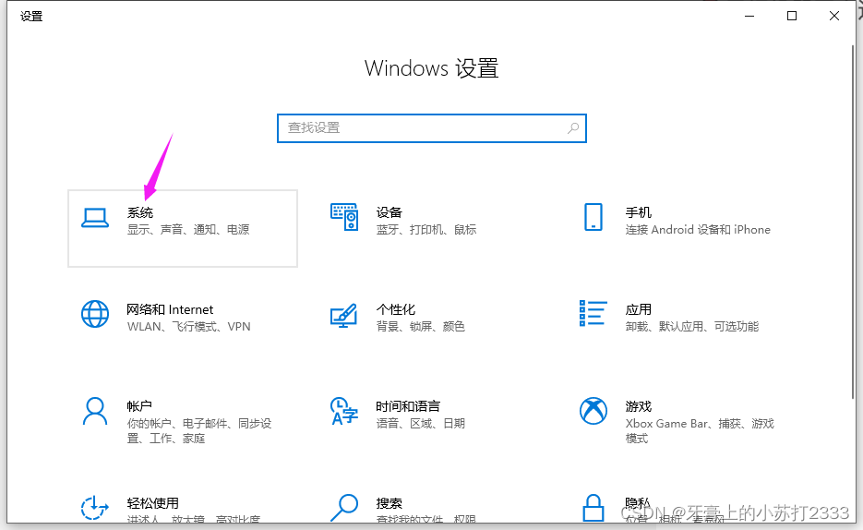This screenshot has width=863, height=530.
Task: Open the 网络和 Internet globe icon
Action: pos(95,314)
